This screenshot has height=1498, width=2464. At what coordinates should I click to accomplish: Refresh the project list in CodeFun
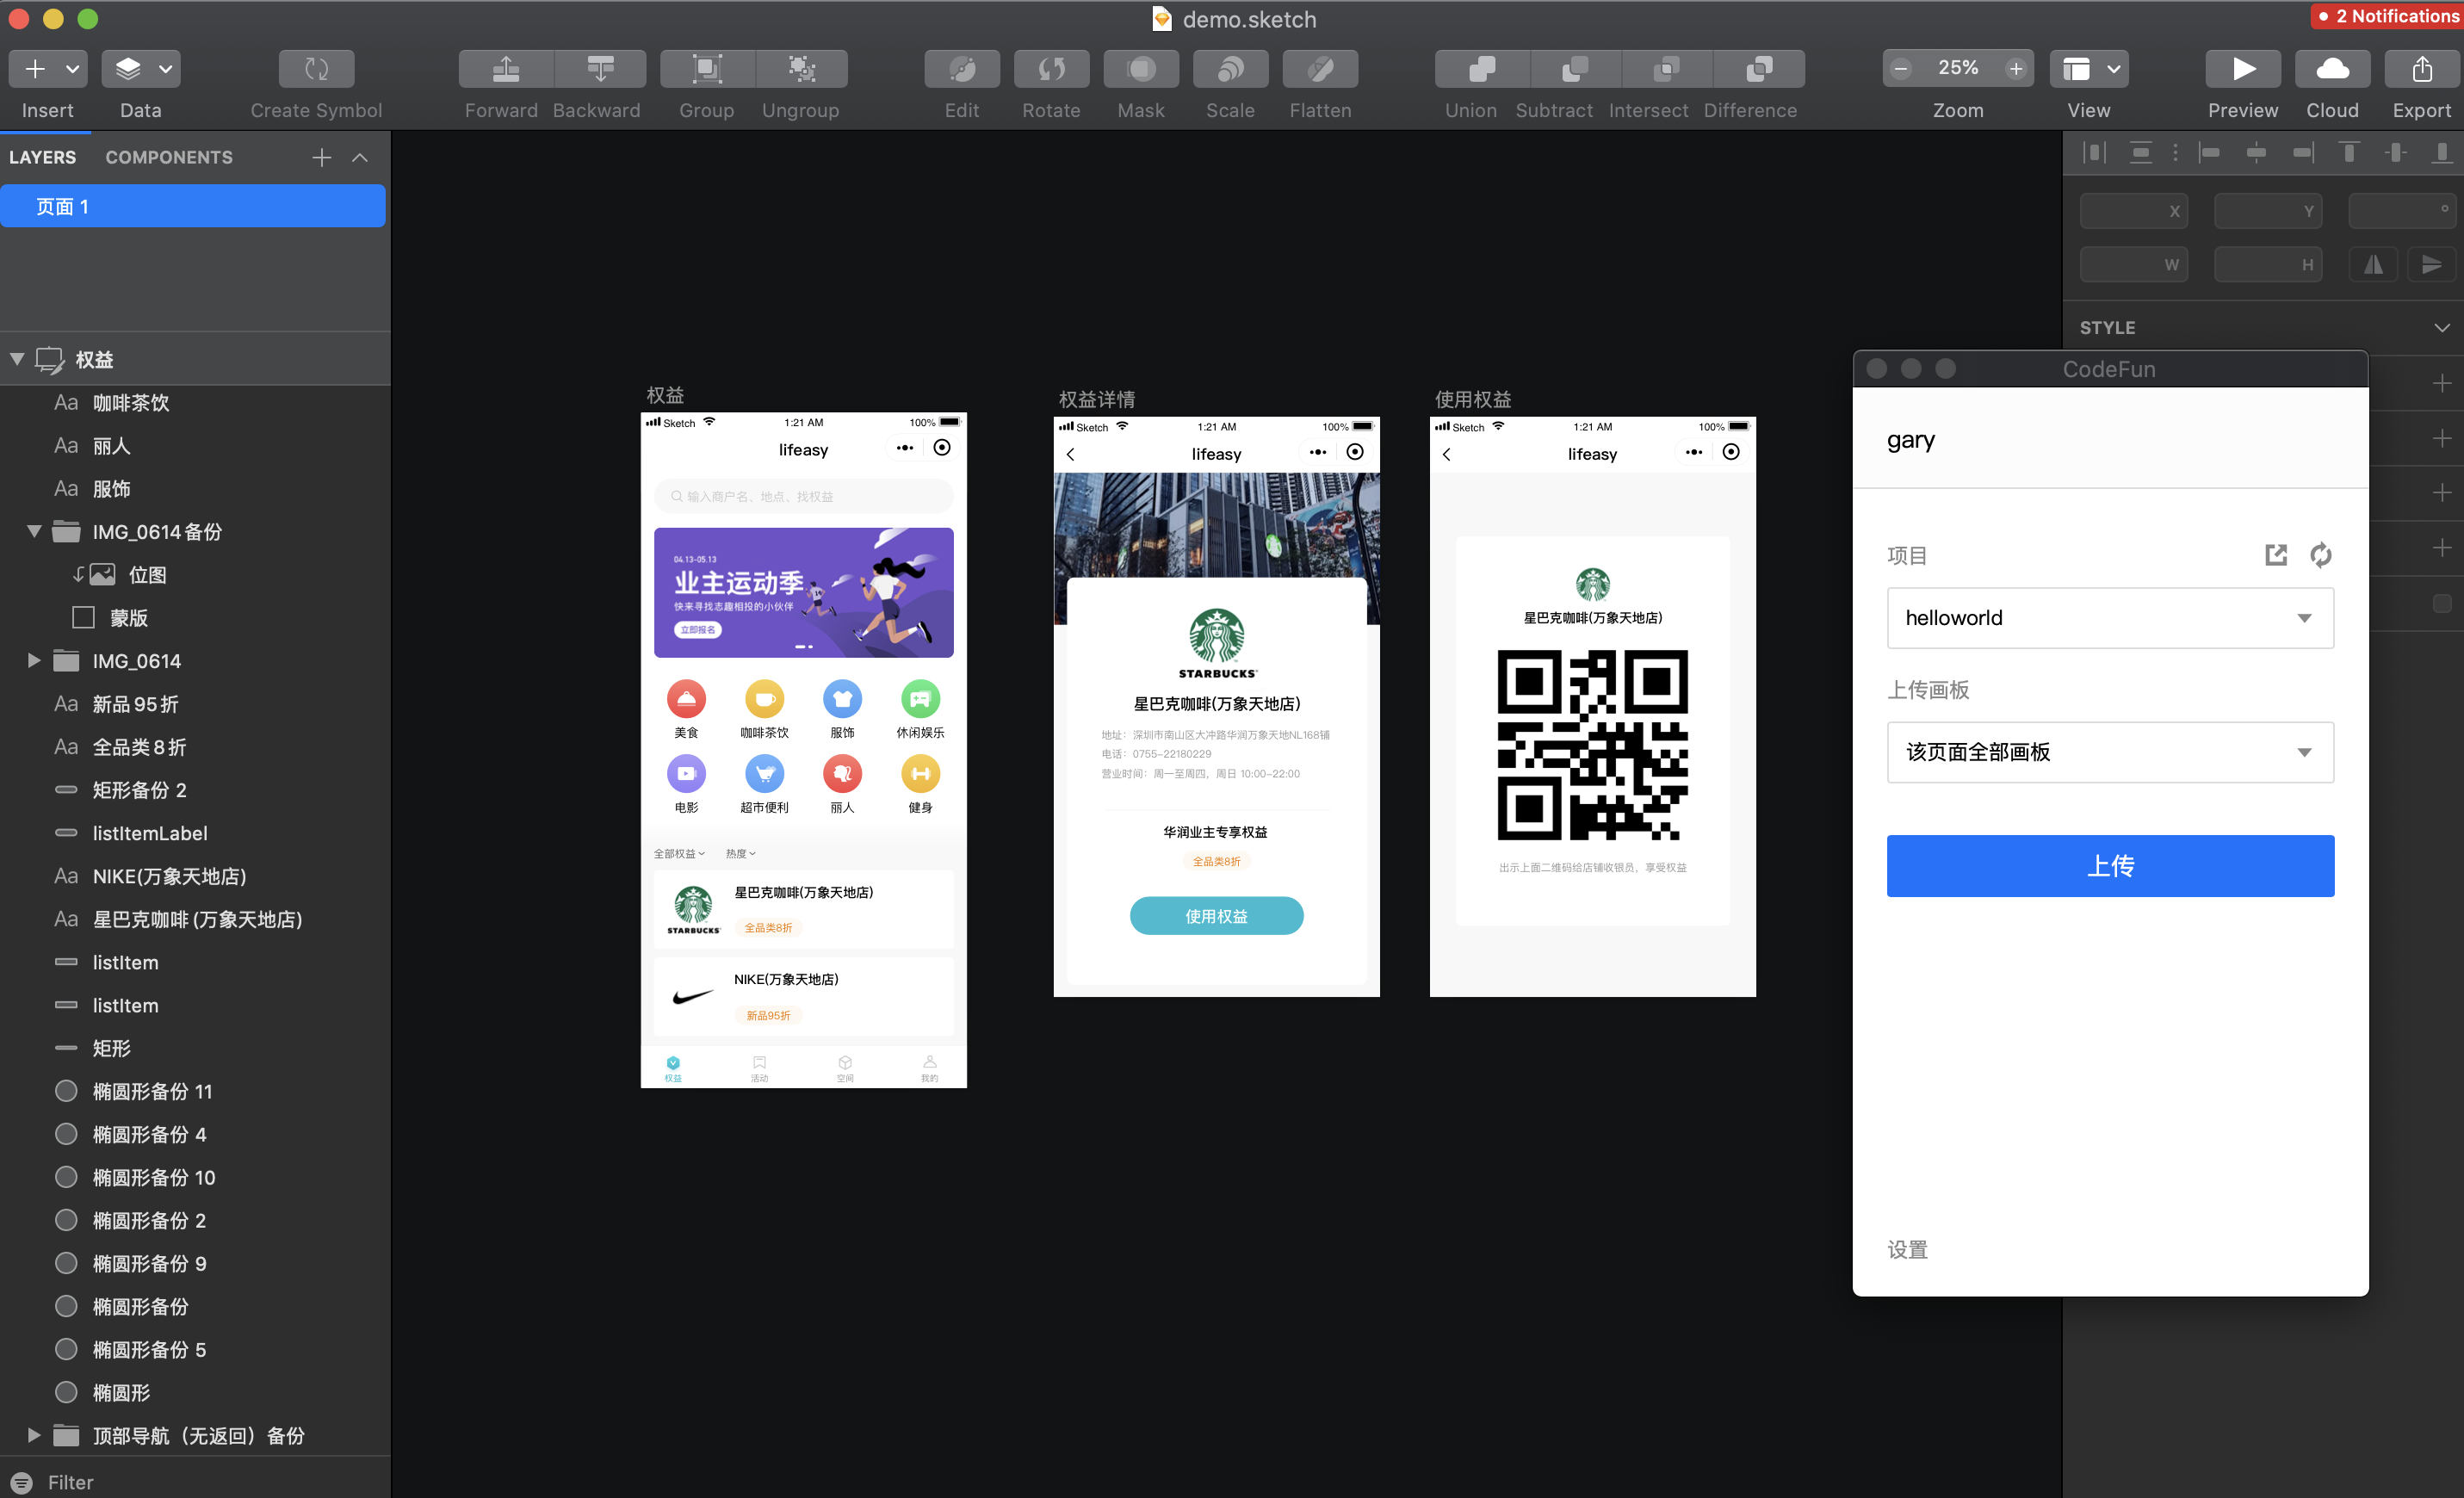click(x=2320, y=555)
